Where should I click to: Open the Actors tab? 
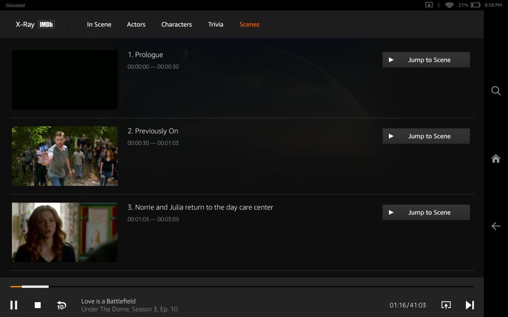click(x=136, y=25)
